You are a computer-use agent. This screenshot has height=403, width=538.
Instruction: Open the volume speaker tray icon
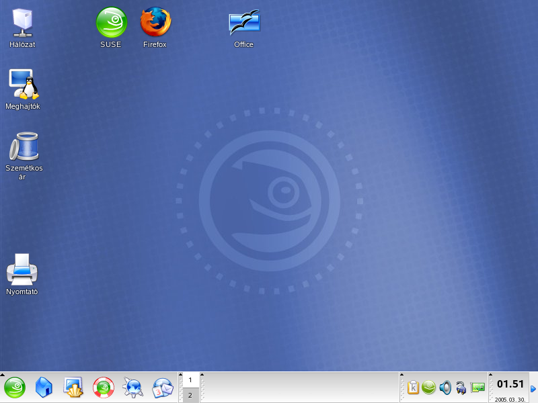tap(445, 388)
